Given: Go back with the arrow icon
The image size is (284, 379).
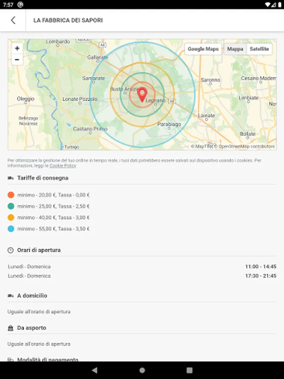Looking at the screenshot, I should coord(13,20).
